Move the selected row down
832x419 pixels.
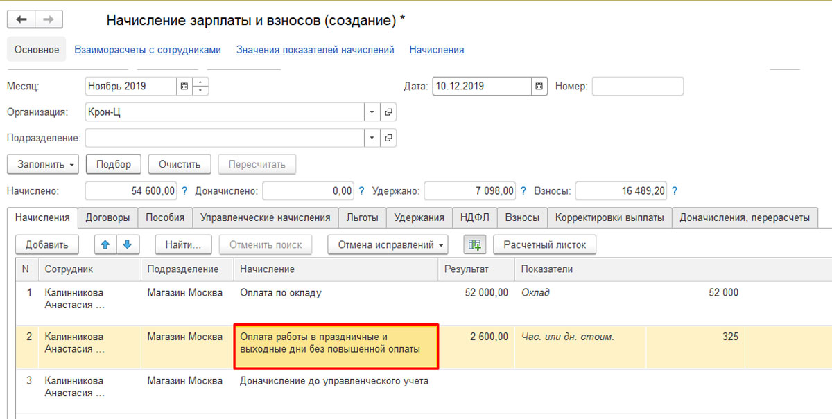128,244
